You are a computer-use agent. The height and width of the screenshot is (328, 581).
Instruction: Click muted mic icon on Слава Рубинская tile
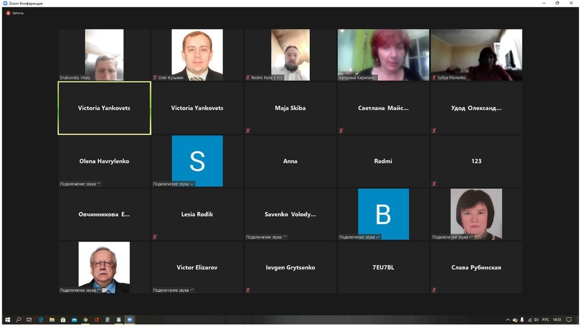coord(434,291)
